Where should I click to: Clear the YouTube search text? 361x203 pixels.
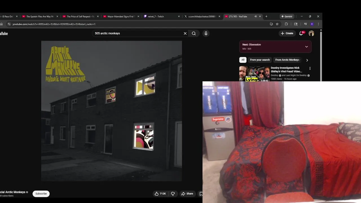(x=185, y=33)
